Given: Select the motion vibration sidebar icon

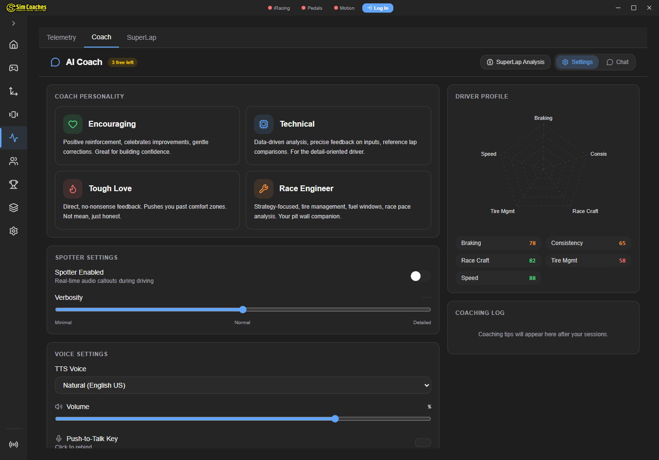Looking at the screenshot, I should pyautogui.click(x=14, y=115).
